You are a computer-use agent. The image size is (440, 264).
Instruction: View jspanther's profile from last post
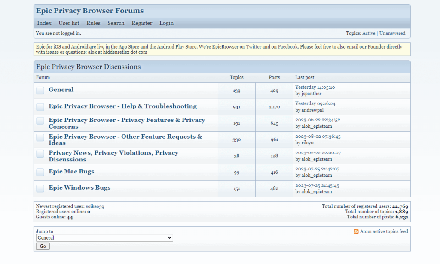click(312, 93)
